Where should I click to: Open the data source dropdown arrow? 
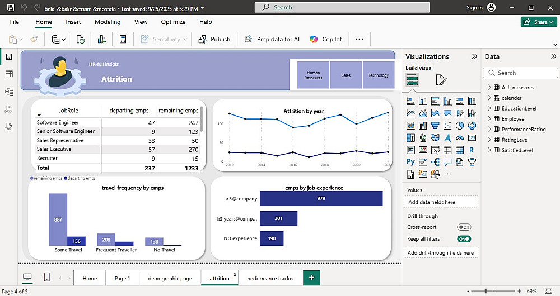pos(64,40)
